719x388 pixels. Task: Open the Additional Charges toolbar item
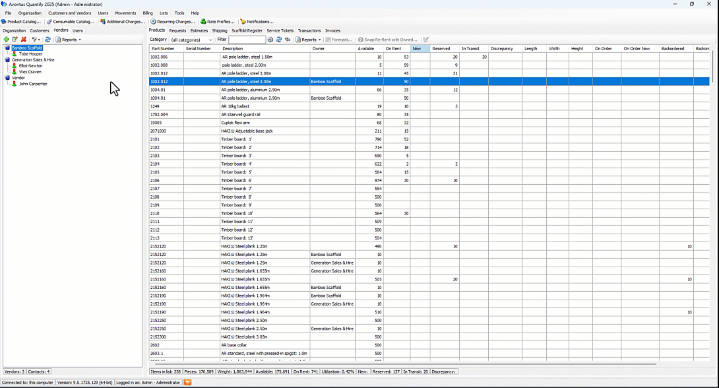coord(122,22)
